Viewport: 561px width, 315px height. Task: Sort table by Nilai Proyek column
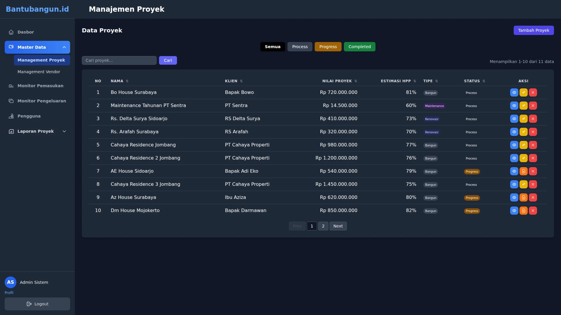coord(340,81)
